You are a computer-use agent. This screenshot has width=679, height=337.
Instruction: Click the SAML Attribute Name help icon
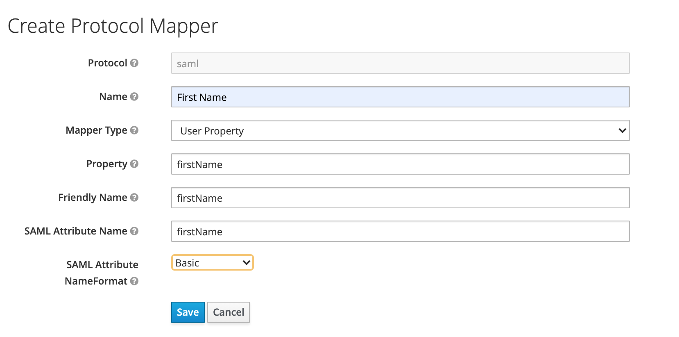point(134,231)
